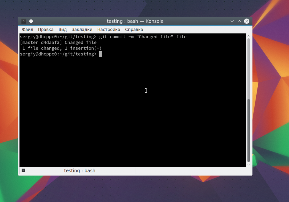The height and width of the screenshot is (202, 289).
Task: Click the scrollbar up arrow
Action: (249, 36)
